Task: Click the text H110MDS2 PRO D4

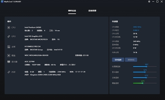Action: (x=32, y=46)
